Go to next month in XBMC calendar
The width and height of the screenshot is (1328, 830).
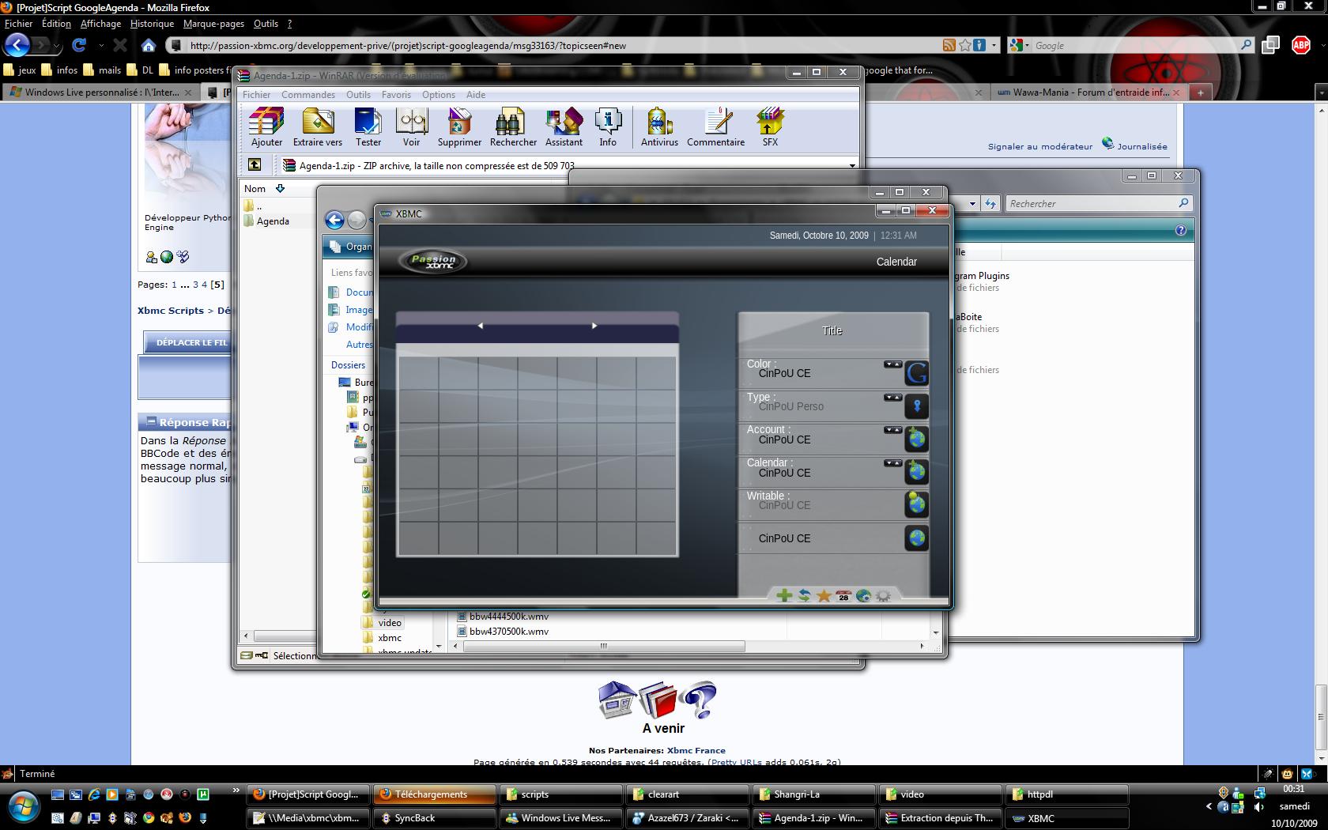coord(594,326)
